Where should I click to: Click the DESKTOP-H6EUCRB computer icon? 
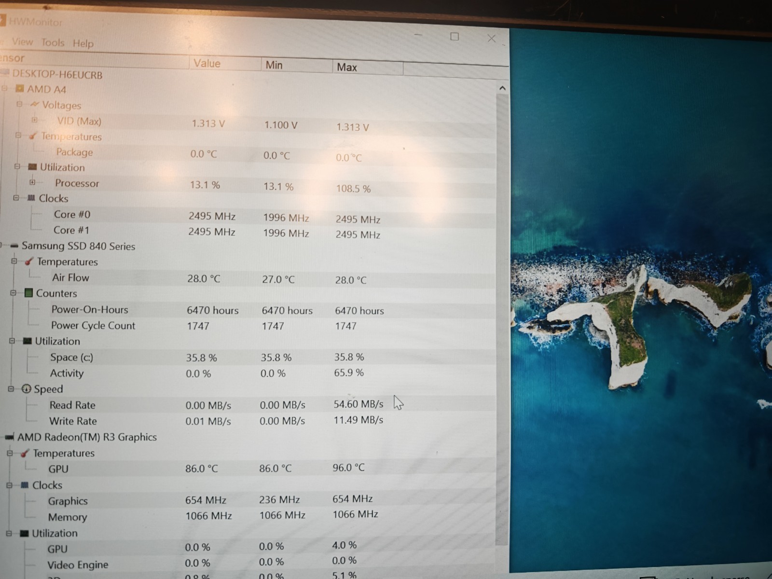click(x=5, y=73)
